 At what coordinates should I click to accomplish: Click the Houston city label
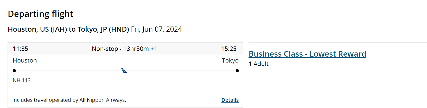point(25,60)
